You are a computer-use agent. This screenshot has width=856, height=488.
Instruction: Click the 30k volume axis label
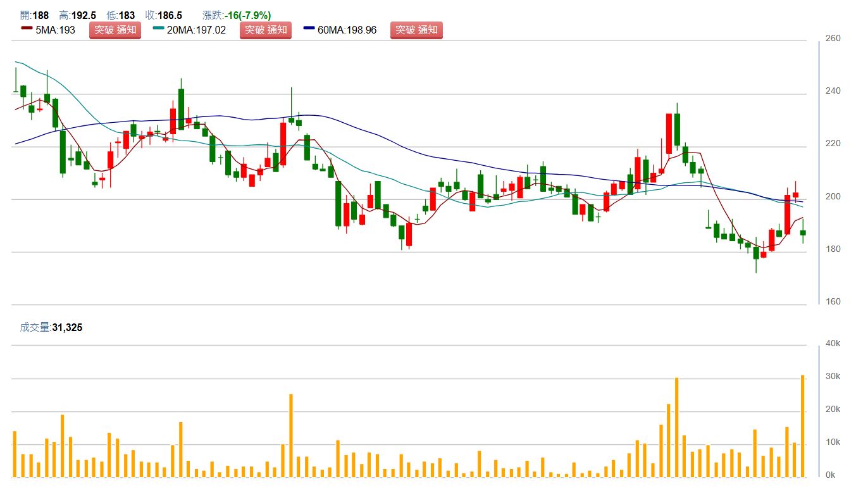click(833, 377)
